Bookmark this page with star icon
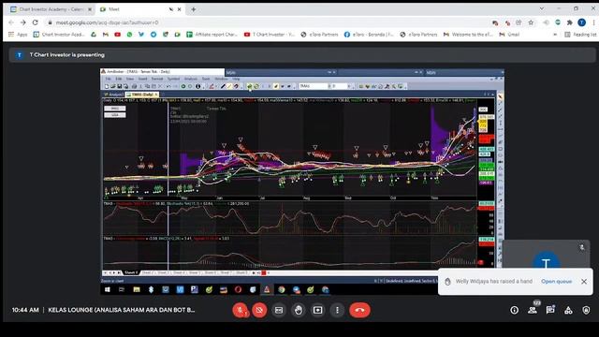Viewport: 599px width, 337px height. (531, 22)
